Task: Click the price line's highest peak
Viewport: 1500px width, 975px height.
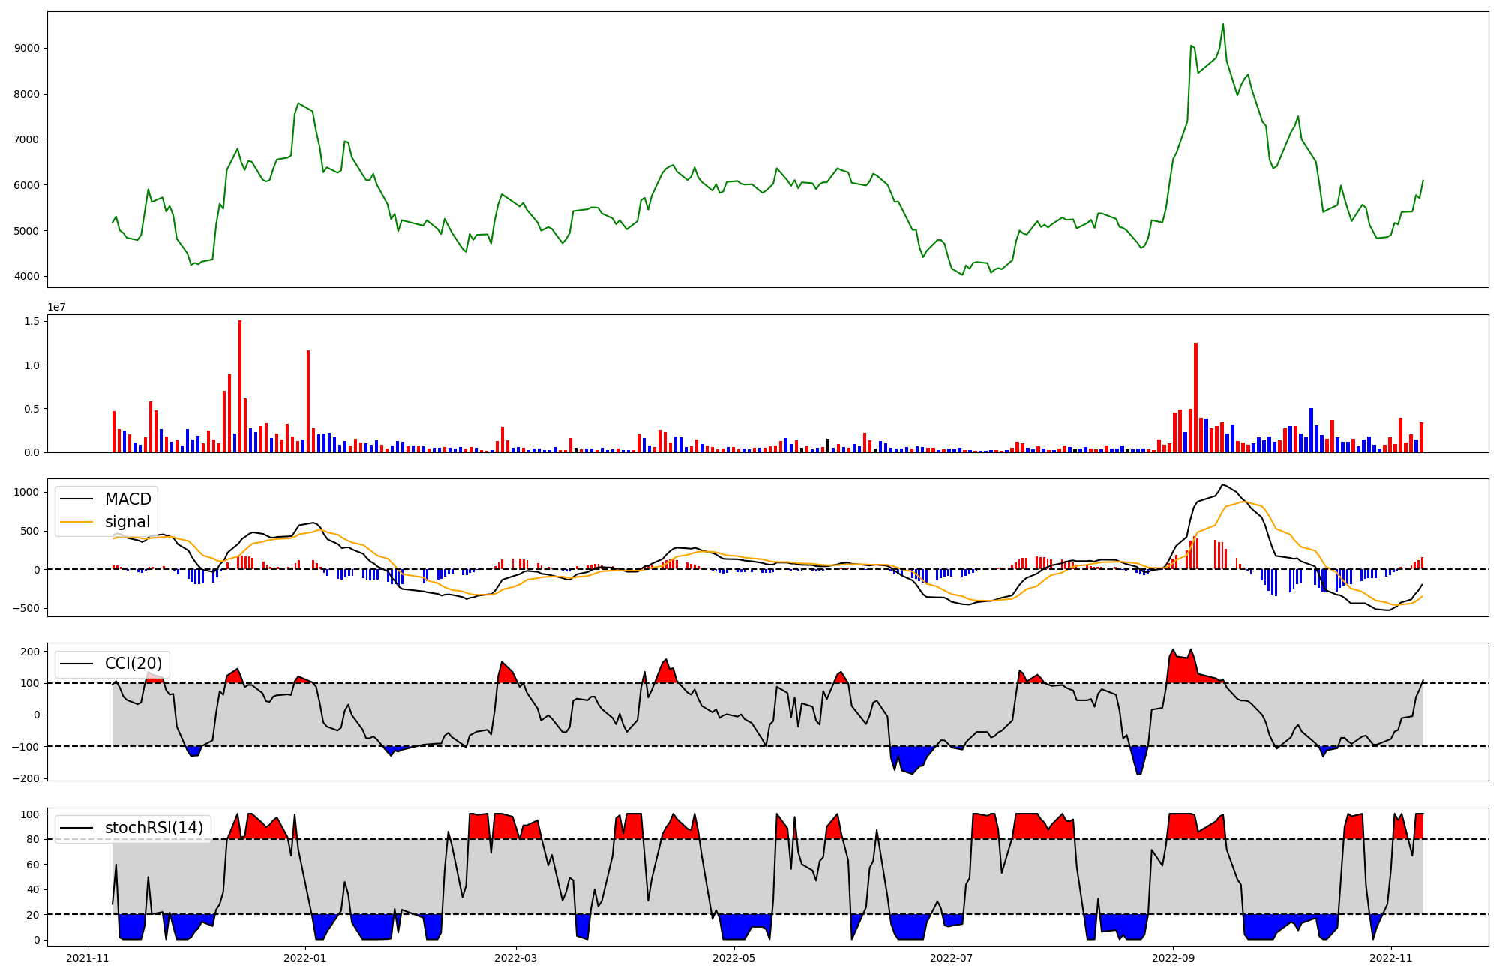Action: (x=1223, y=24)
